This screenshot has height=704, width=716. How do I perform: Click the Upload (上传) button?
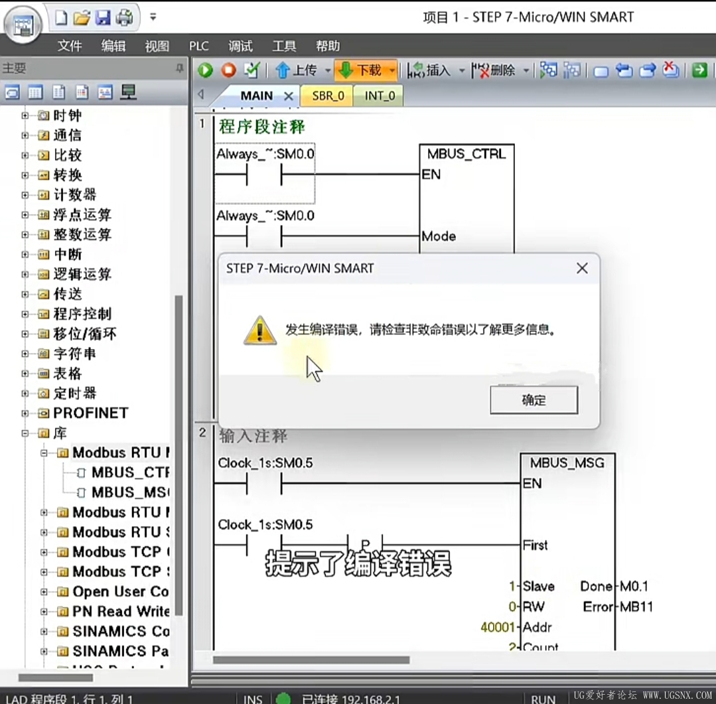(296, 70)
